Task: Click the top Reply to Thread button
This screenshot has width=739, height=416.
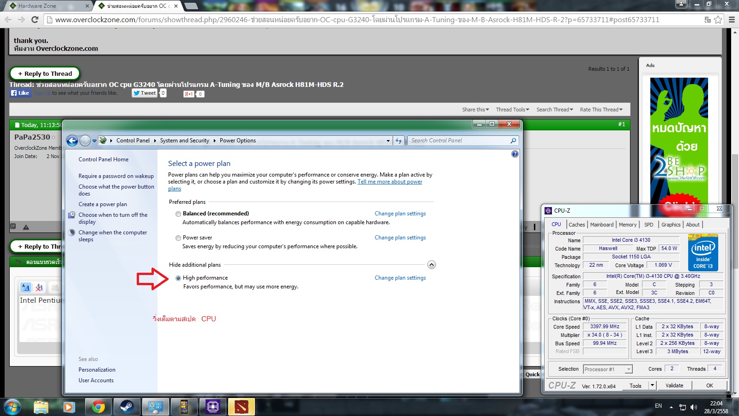Action: 45,73
